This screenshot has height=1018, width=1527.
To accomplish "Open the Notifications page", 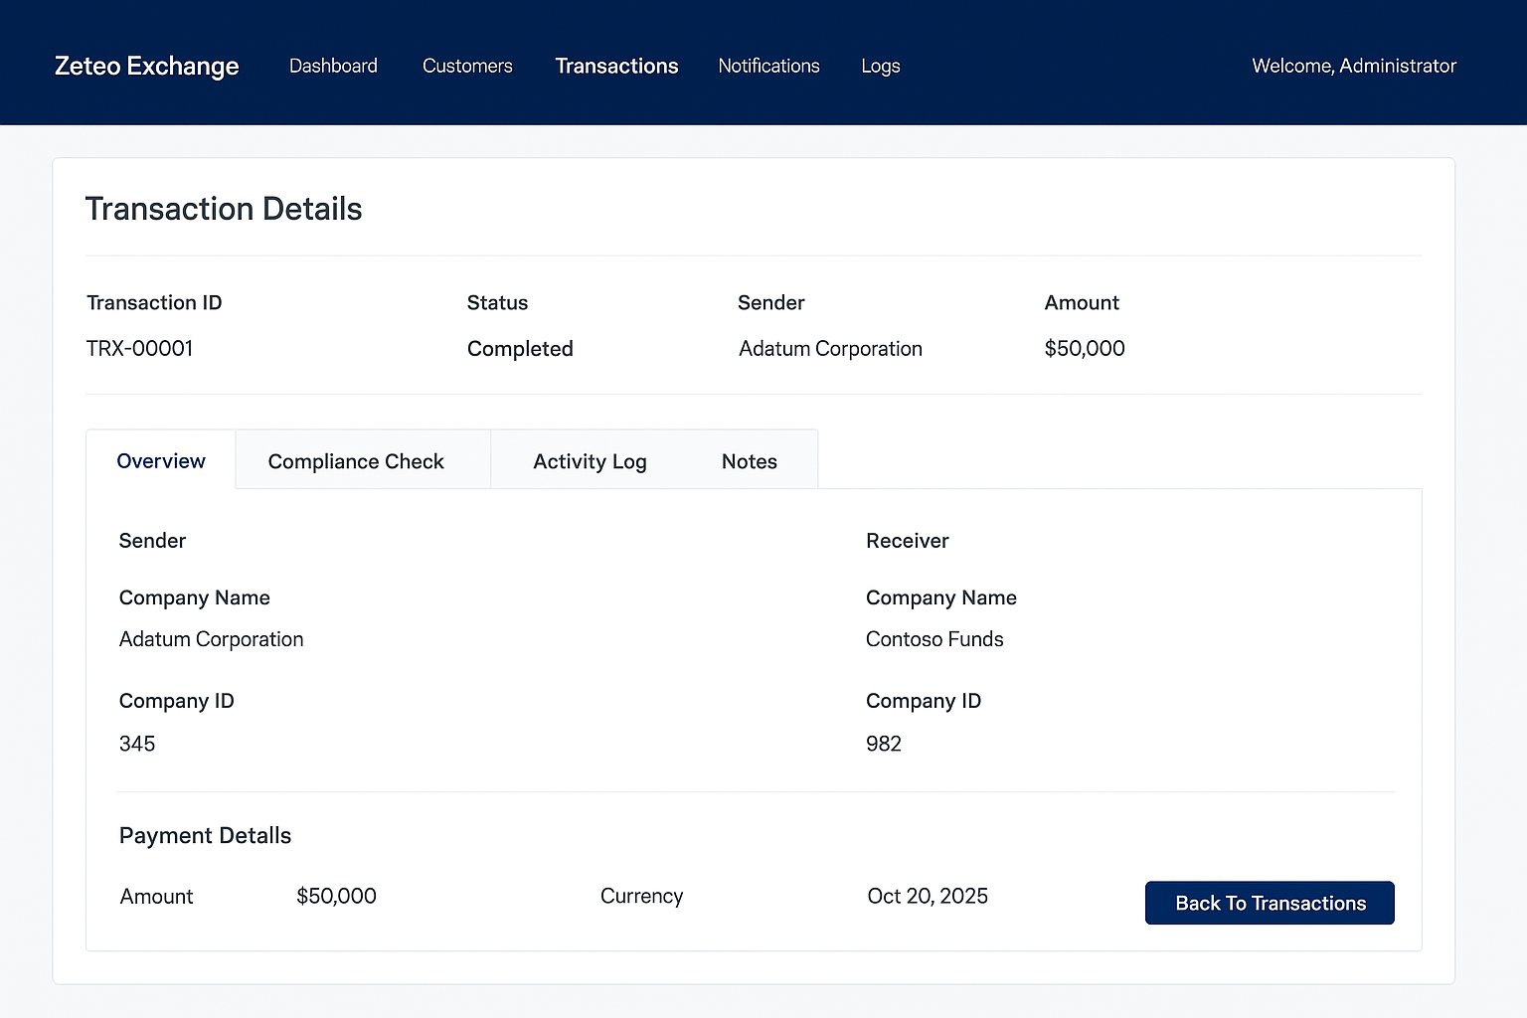I will (768, 66).
